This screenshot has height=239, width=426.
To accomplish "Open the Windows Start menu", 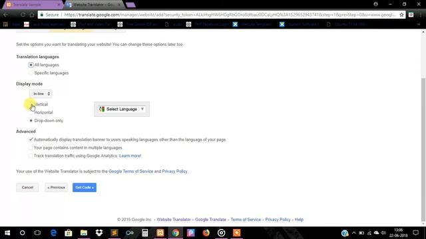I will tap(7, 233).
